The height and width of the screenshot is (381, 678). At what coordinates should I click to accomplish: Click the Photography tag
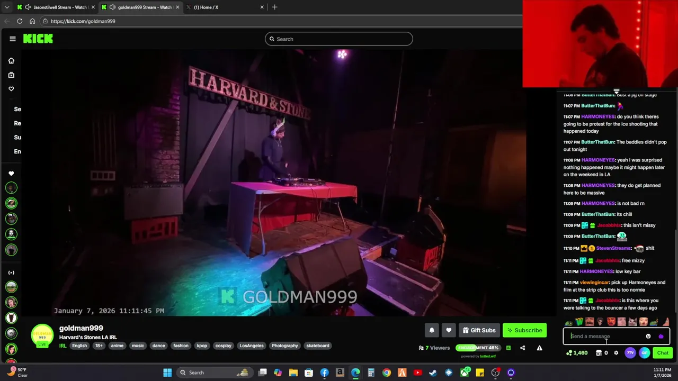285,346
